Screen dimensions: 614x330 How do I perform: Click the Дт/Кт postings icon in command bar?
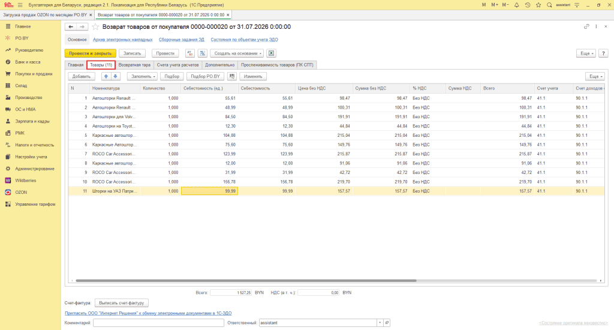(190, 53)
